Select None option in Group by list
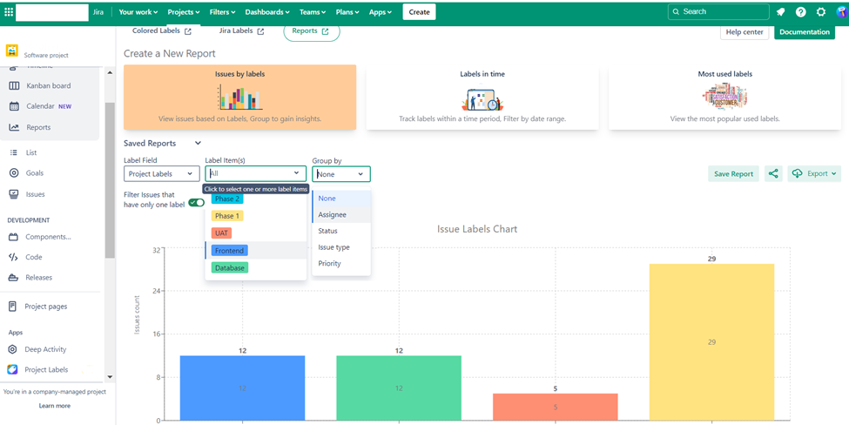 [341, 199]
